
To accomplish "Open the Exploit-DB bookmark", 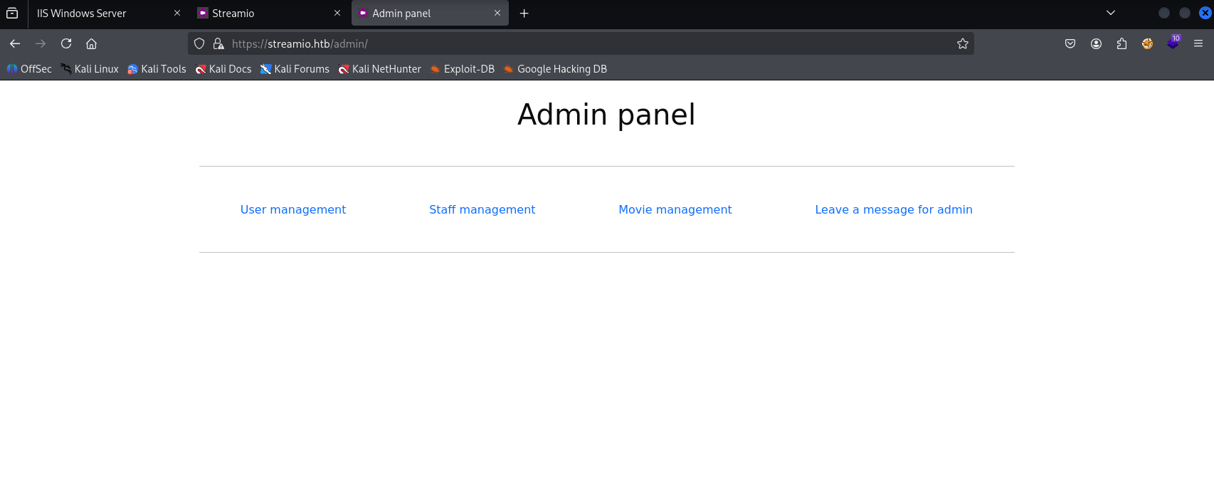I will click(x=463, y=69).
